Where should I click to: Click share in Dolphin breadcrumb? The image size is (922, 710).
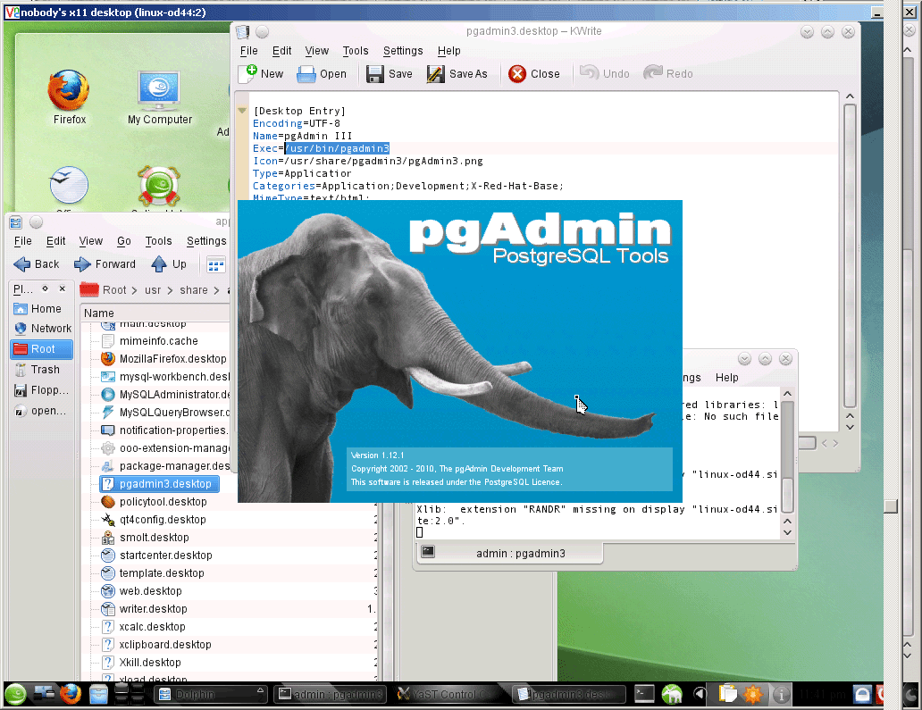click(x=194, y=289)
